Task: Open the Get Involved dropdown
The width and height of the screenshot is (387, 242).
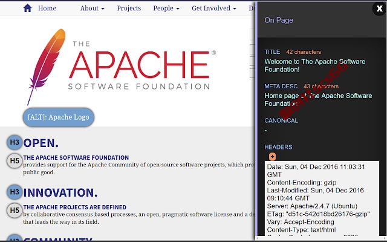Action: tap(214, 8)
